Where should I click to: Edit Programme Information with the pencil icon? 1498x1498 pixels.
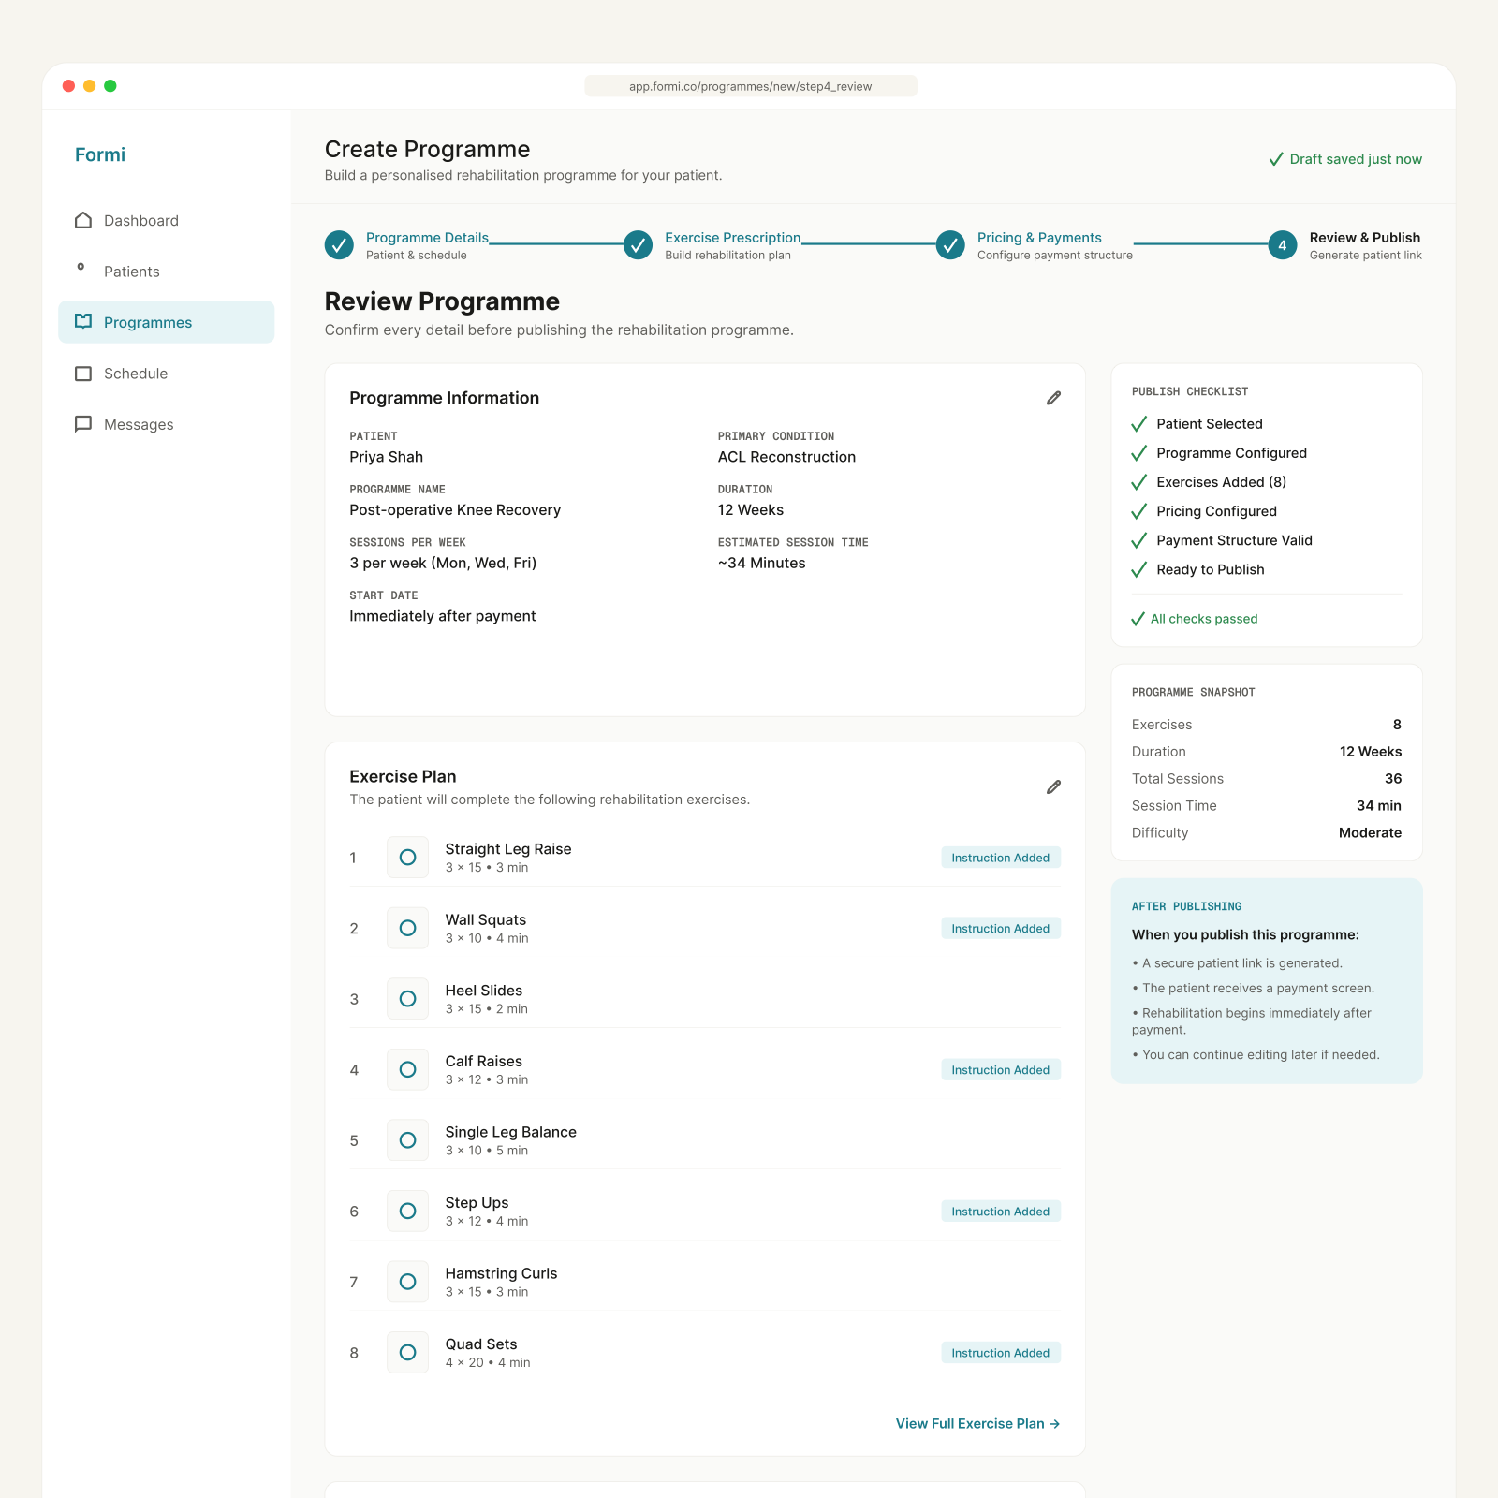1053,398
